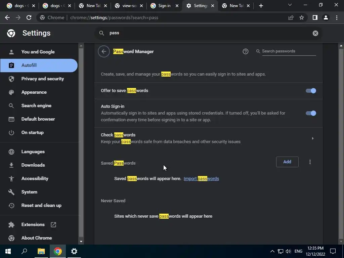Select Autofill in the sidebar

point(39,66)
